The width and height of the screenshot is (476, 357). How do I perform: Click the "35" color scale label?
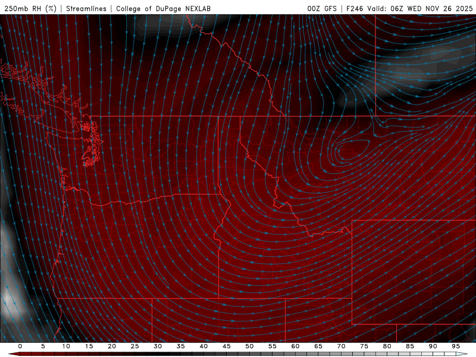pos(181,346)
